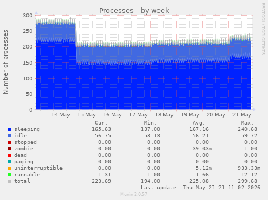Click the uninterruptible legend color swatch
This screenshot has width=268, height=200.
coord(9,168)
